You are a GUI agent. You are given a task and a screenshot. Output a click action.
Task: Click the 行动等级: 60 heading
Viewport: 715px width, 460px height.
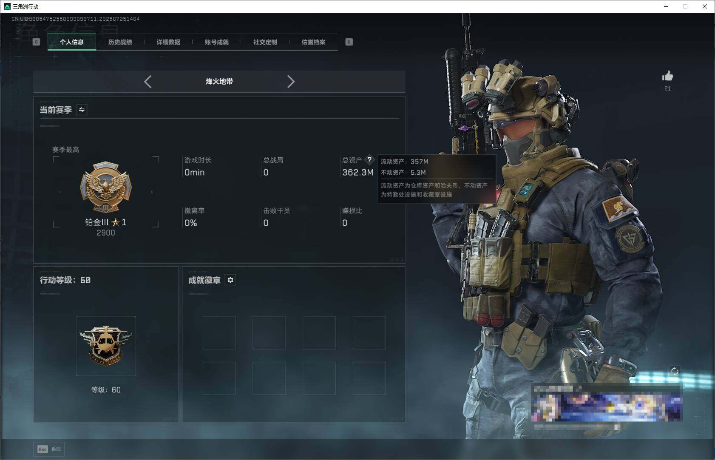65,280
